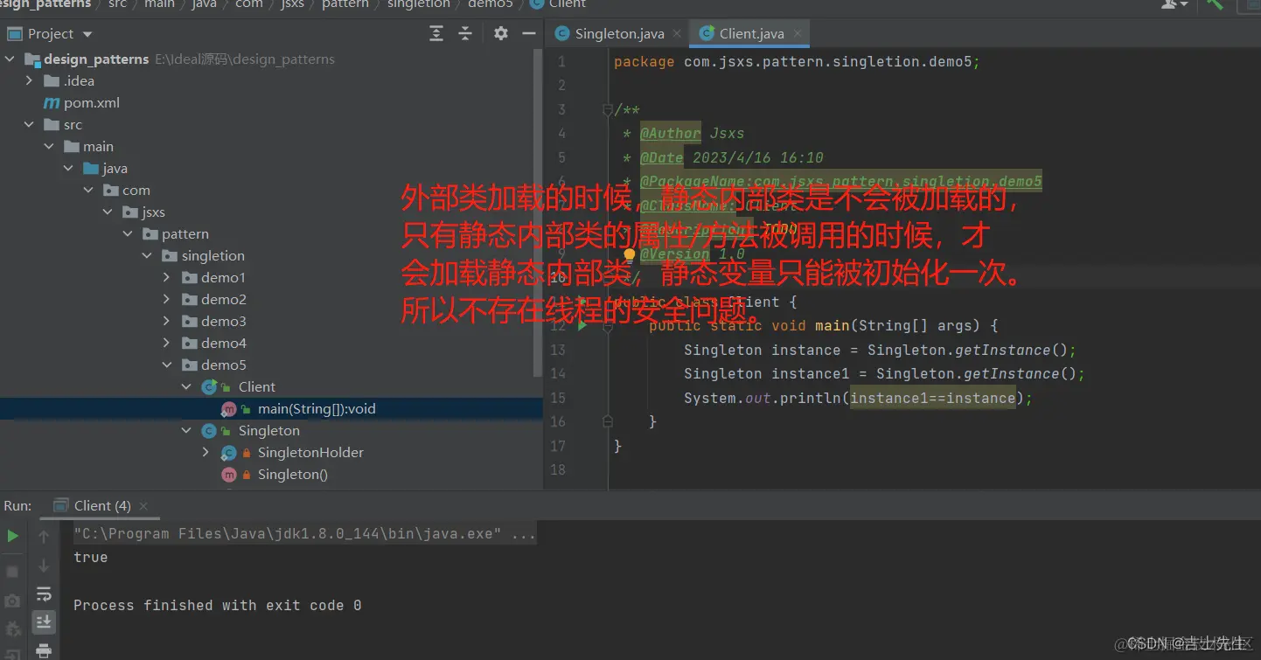Click the yellow lightbulb intention icon

pyautogui.click(x=629, y=255)
